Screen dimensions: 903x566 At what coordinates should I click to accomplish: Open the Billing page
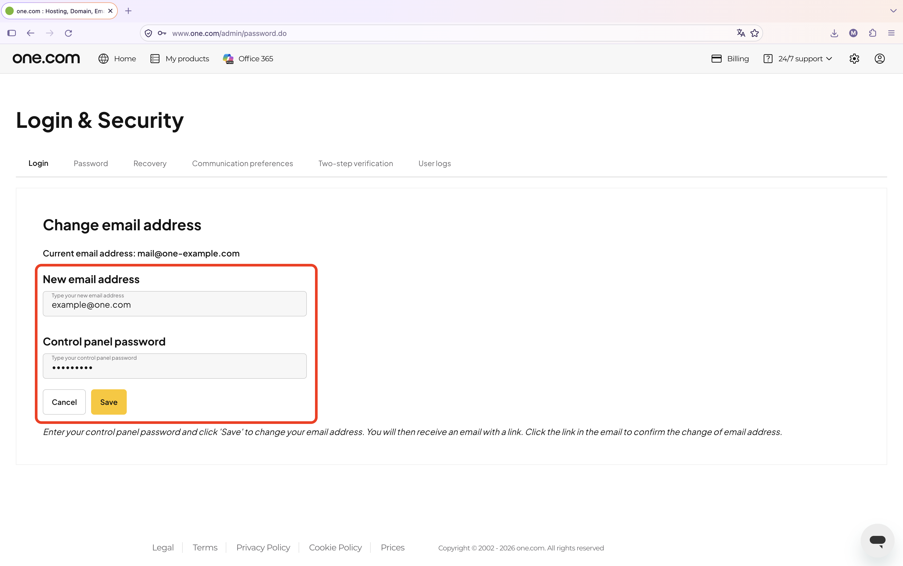pyautogui.click(x=730, y=58)
